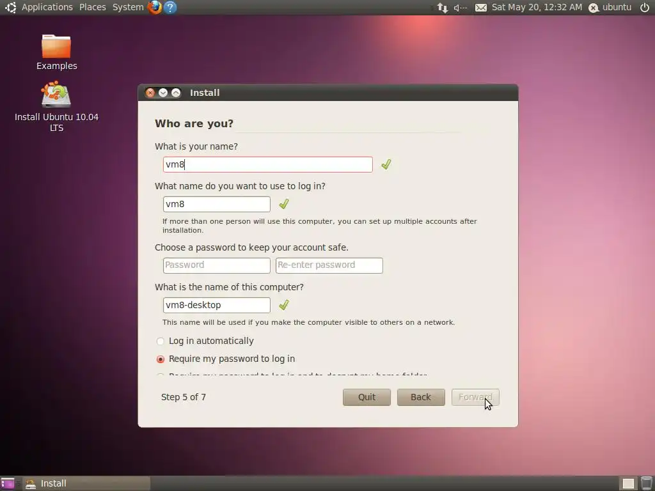
Task: Open the volume control indicator
Action: [460, 8]
